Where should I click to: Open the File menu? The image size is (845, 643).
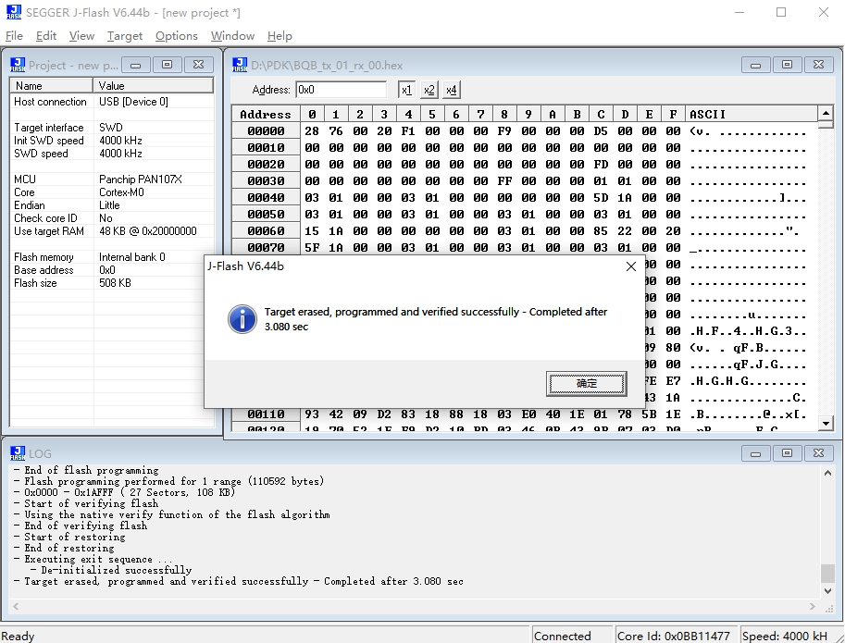(14, 35)
